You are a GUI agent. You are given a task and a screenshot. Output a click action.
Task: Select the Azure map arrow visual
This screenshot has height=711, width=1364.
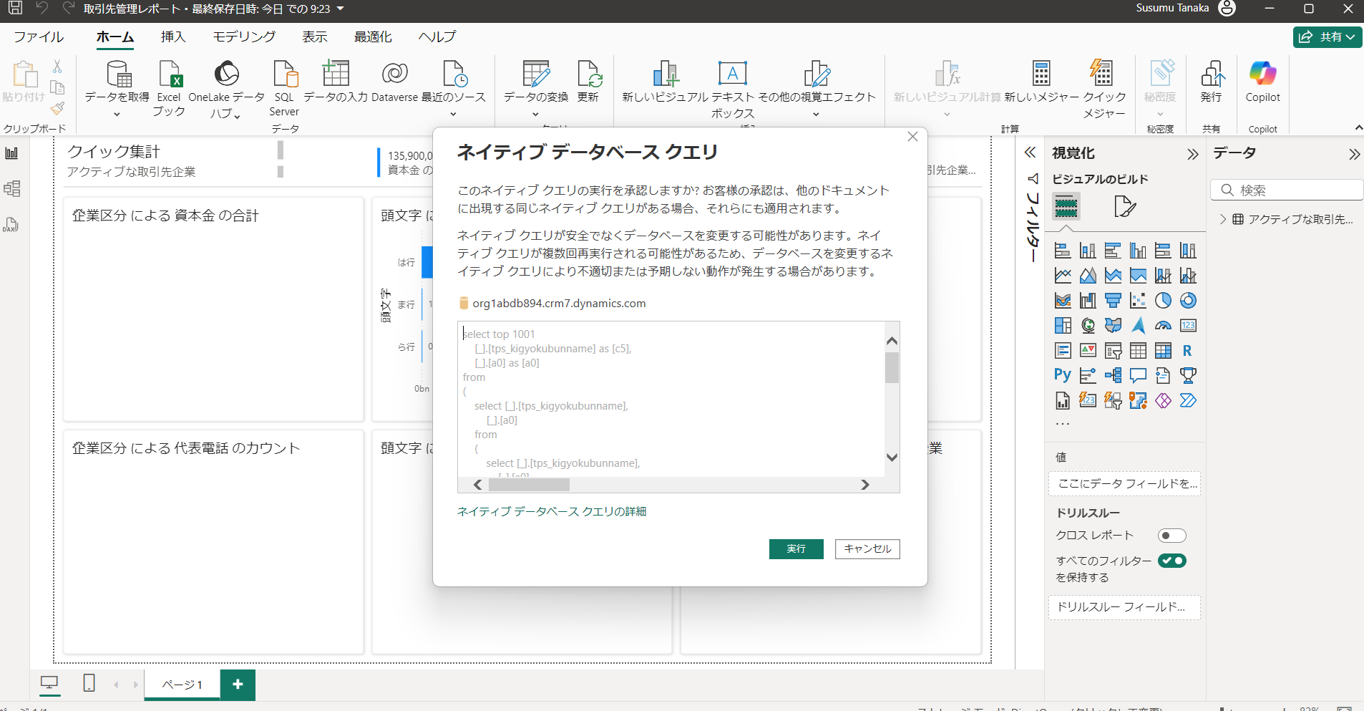(1138, 326)
